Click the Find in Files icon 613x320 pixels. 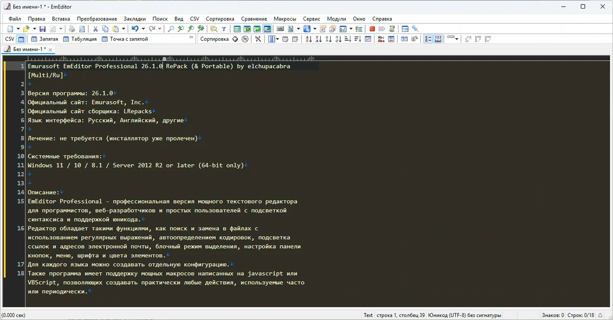(214, 29)
